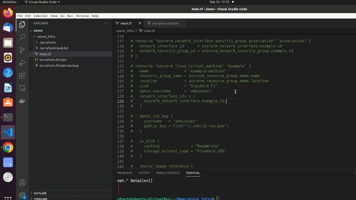
Task: Open Help from the dock
Action: click(x=8, y=73)
